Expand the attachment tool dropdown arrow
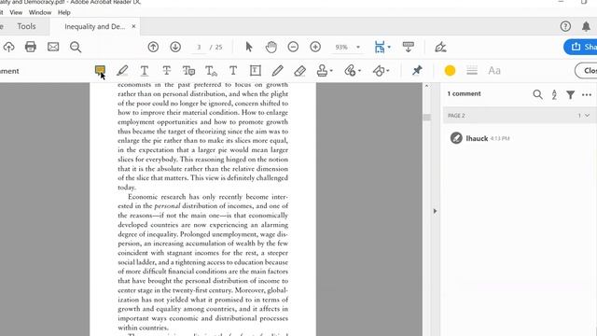The width and height of the screenshot is (597, 336). click(x=359, y=71)
